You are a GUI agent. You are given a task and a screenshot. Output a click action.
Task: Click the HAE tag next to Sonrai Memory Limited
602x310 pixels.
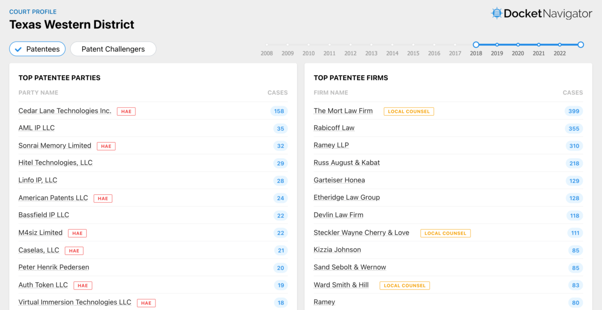point(106,146)
